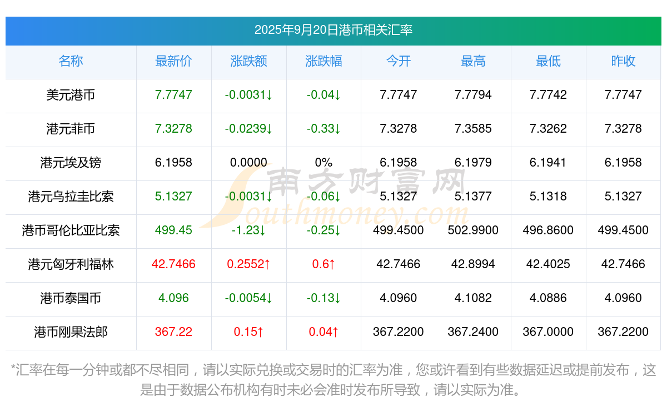The image size is (667, 407).
Task: Click the high value 7.7794
Action: [x=474, y=95]
